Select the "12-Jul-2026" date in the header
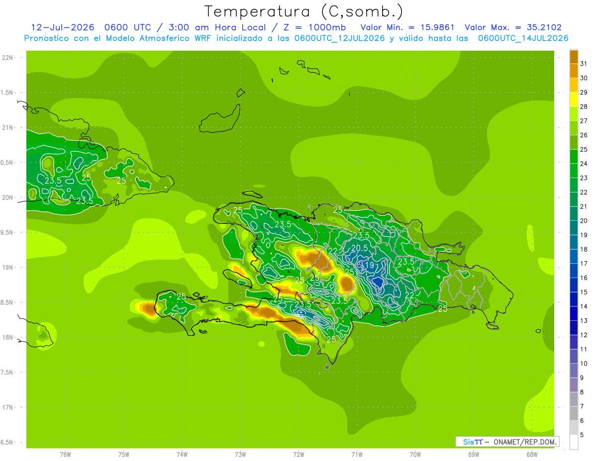Image resolution: width=597 pixels, height=461 pixels. click(63, 27)
